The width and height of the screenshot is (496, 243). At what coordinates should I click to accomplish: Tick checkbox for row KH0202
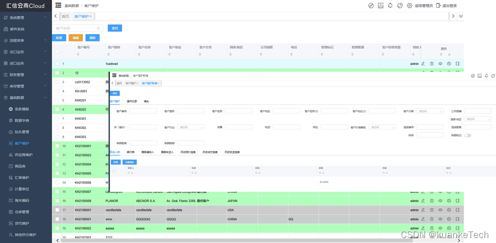(57, 110)
